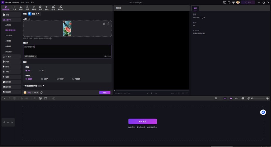Refresh the credit balance with the refresh icon
Viewport: 271px width, 147px height.
(x=41, y=92)
